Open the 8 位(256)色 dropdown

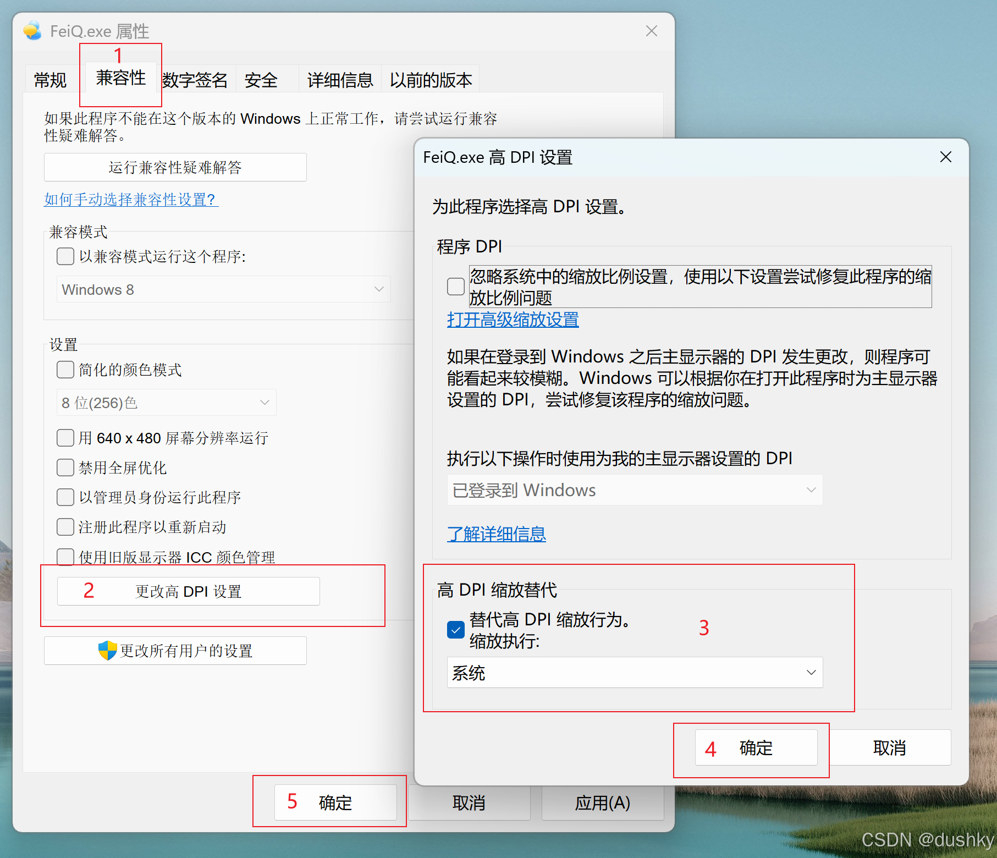click(x=167, y=403)
